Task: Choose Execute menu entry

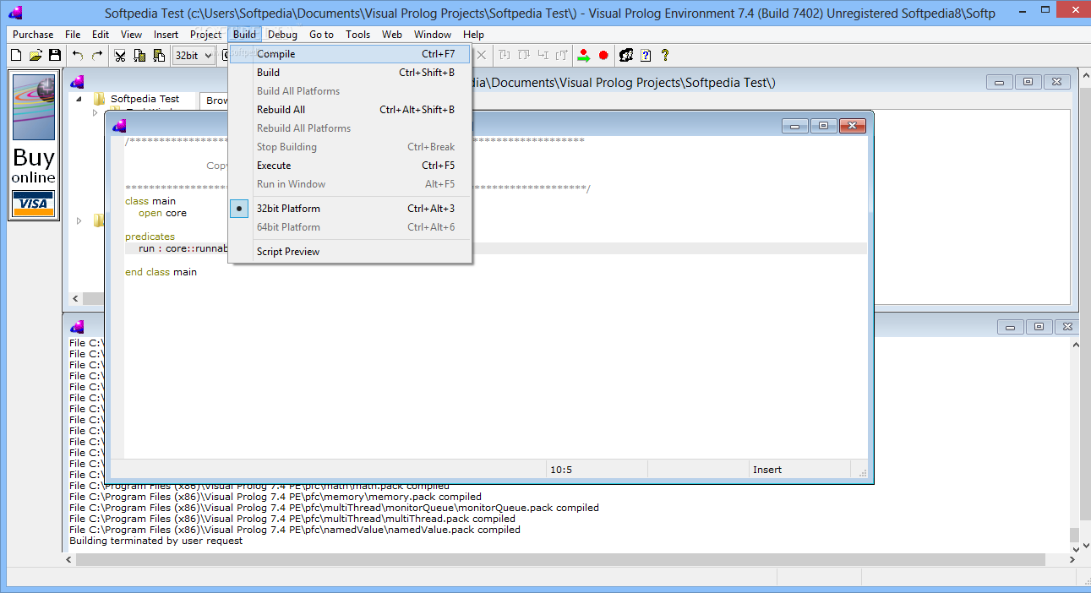Action: [350, 166]
